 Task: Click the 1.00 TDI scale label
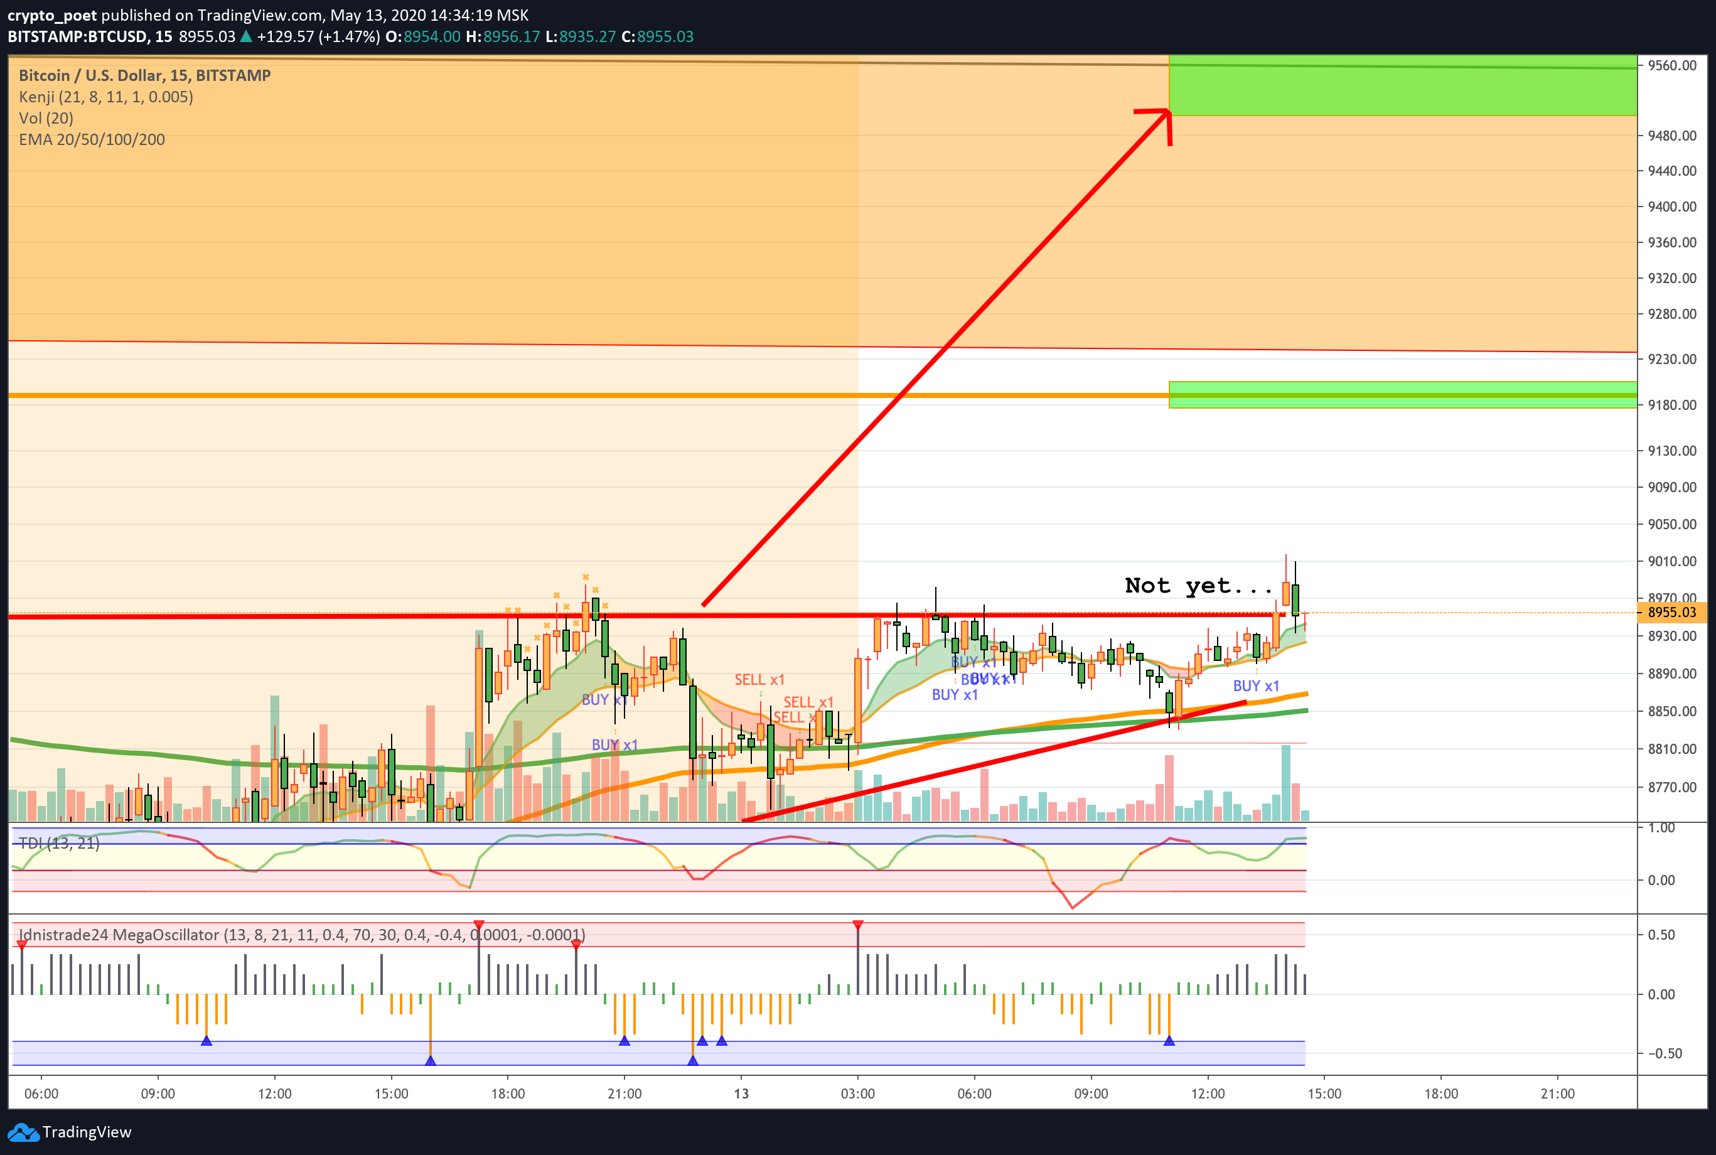(1661, 828)
